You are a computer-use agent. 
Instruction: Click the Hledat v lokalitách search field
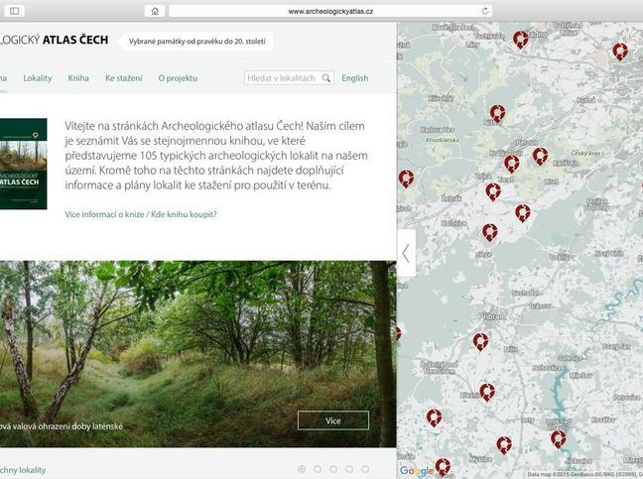point(282,78)
